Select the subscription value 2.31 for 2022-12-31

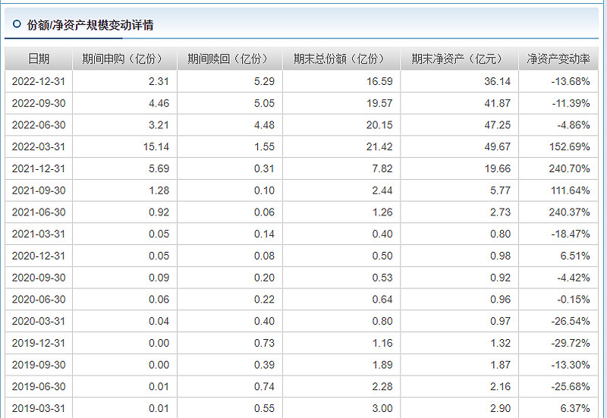tap(159, 82)
